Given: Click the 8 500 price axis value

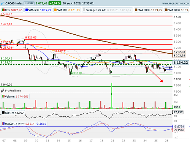Looking at the screenshot, I should 177,17.
